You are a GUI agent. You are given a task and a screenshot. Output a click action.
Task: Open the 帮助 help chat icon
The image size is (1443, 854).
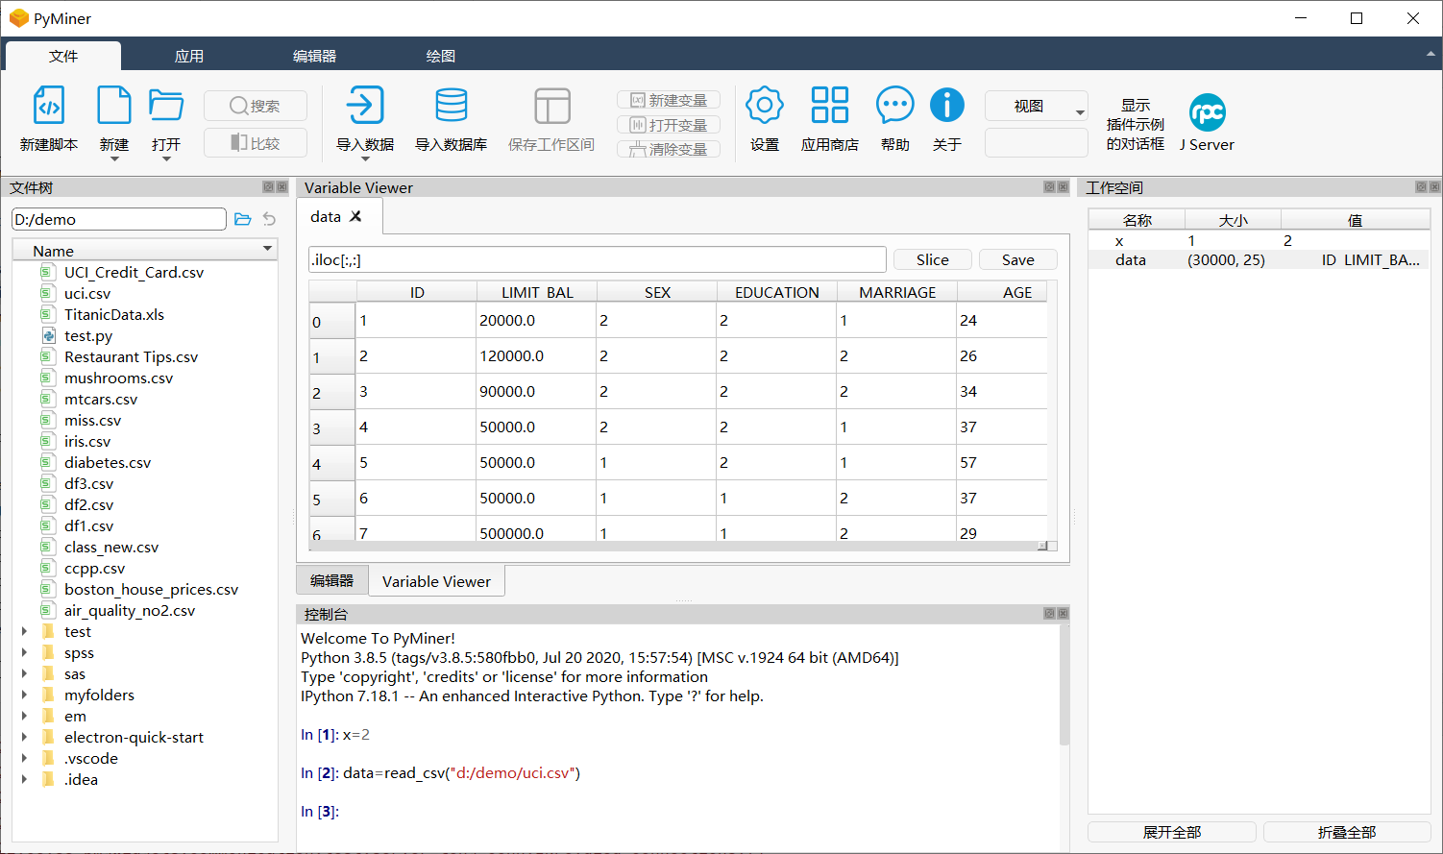895,106
